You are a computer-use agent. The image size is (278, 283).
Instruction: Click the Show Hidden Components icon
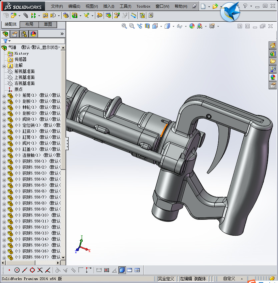66,16
